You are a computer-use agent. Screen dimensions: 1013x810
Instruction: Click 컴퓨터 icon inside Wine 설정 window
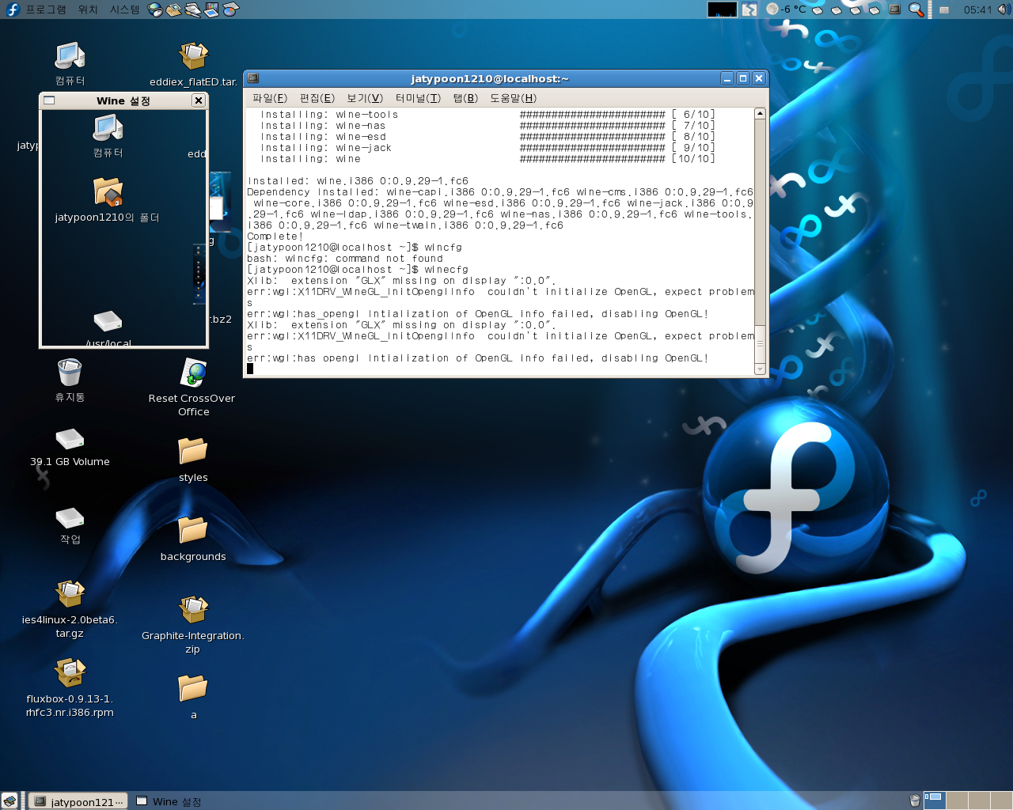(108, 136)
